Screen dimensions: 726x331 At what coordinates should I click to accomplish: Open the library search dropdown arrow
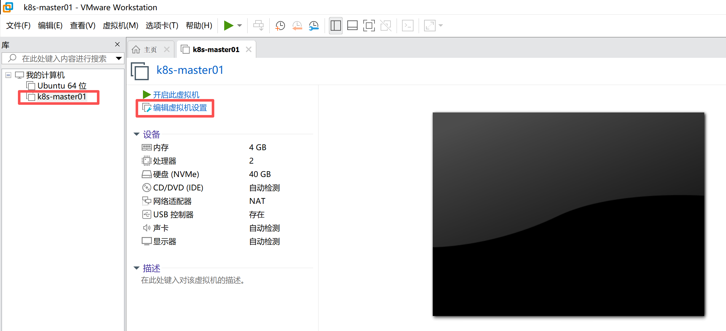click(119, 58)
